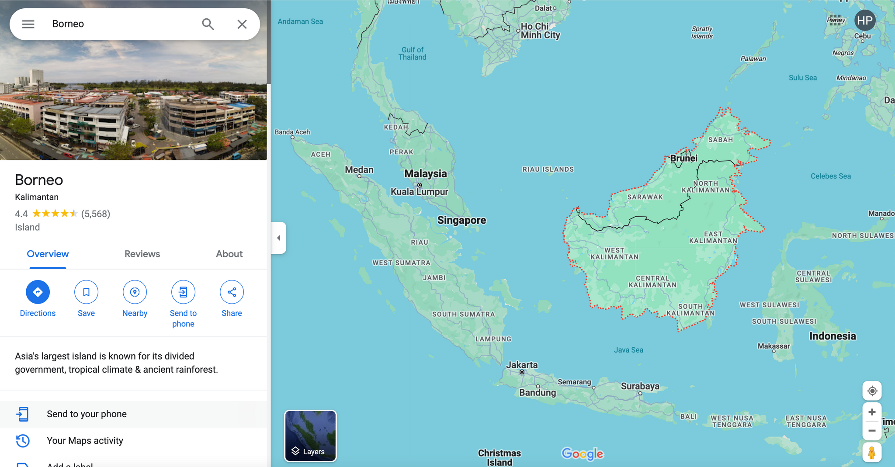Click the Share icon button
The height and width of the screenshot is (467, 895).
pos(232,292)
